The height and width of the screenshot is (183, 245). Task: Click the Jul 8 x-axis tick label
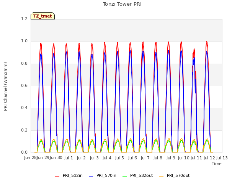(158, 158)
